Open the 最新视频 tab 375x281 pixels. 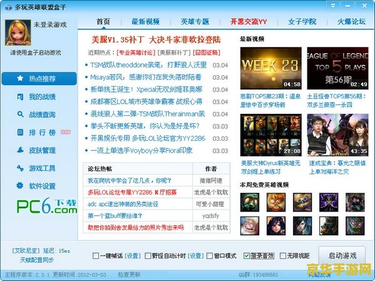pos(146,21)
